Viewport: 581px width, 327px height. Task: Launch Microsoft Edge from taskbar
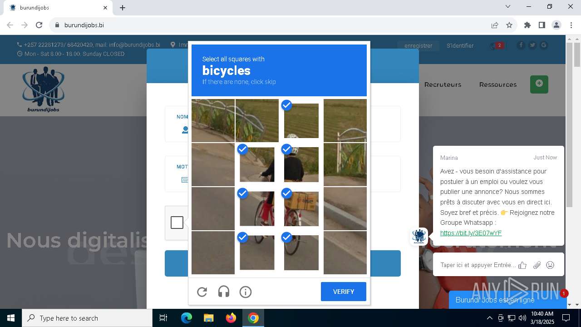[187, 318]
